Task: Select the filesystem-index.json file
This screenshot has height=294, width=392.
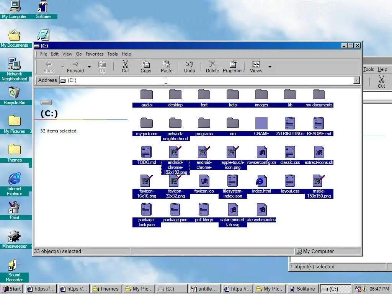Action: point(233,186)
